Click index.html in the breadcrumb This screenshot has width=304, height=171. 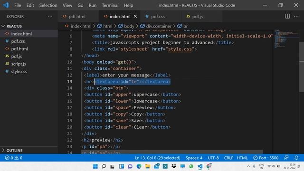[81, 26]
